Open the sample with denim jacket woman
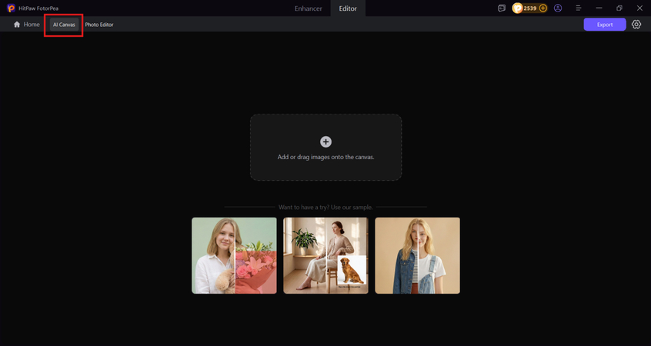 [x=418, y=255]
